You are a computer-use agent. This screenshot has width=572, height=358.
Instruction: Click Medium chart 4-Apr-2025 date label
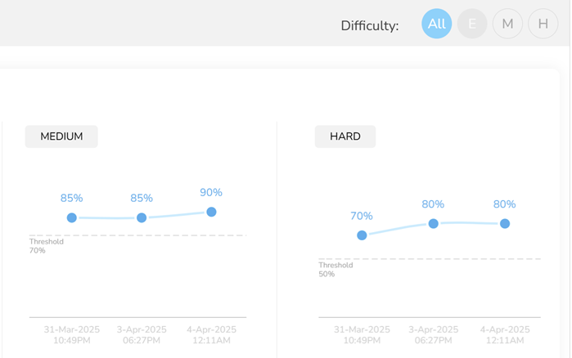coord(212,334)
